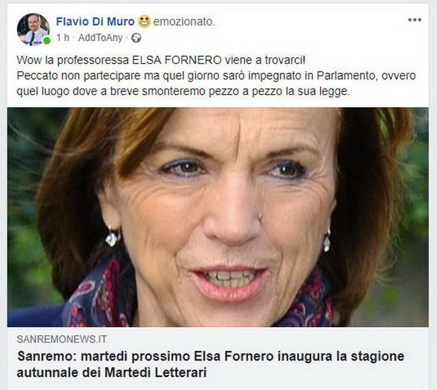Click the "autunnale dei Martedì Letterari" headline line

(x=112, y=373)
